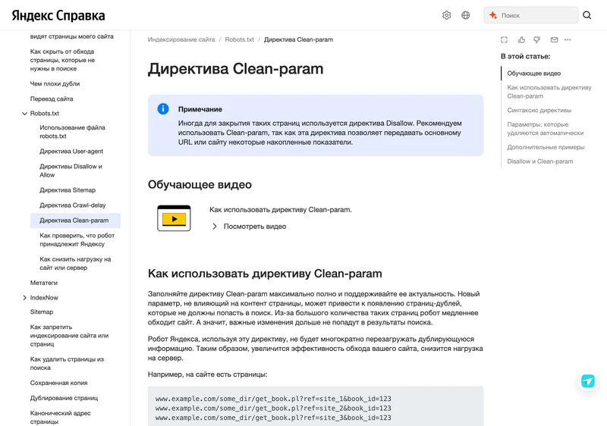Click the Директива Clean-param page heading
The width and height of the screenshot is (607, 426).
pos(235,69)
